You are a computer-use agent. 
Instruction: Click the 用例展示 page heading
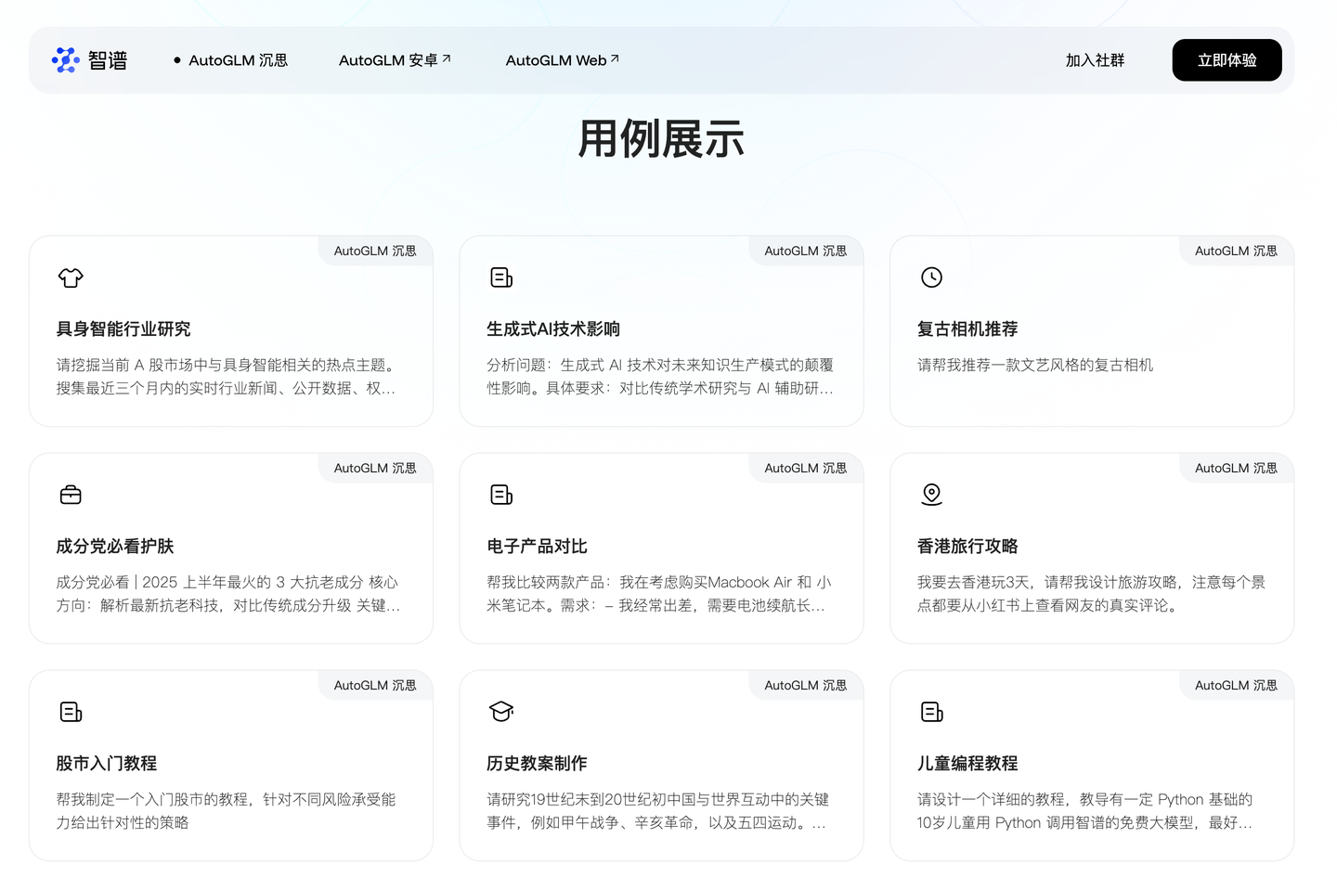(661, 137)
